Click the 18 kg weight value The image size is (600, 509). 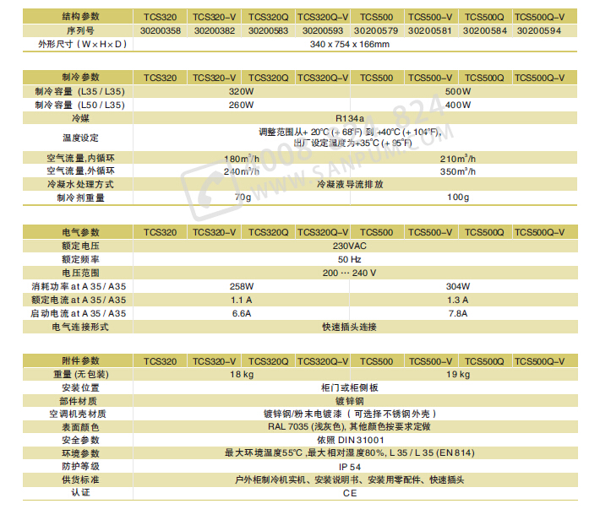[x=241, y=374]
